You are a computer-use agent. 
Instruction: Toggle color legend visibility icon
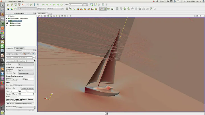point(8,9)
